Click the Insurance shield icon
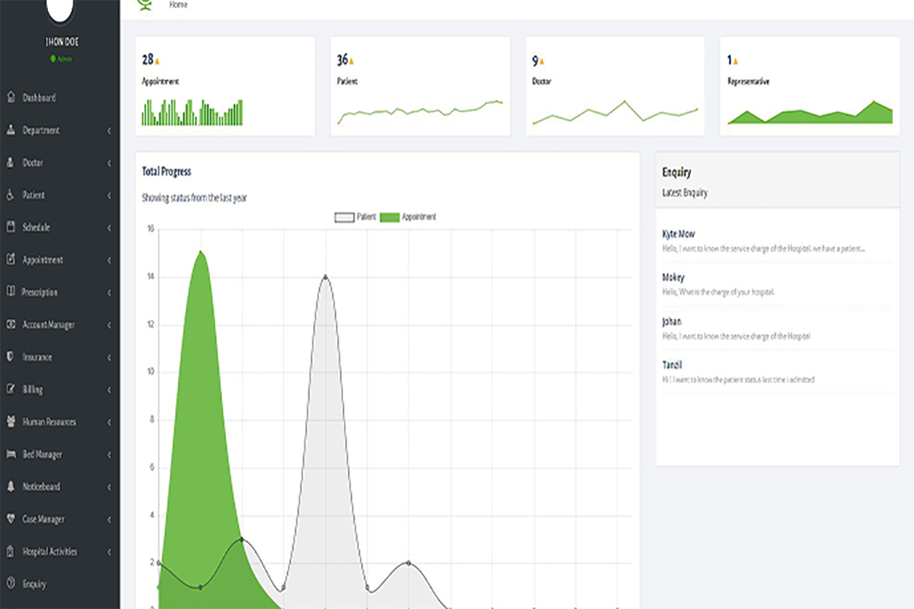Image resolution: width=914 pixels, height=609 pixels. point(11,357)
